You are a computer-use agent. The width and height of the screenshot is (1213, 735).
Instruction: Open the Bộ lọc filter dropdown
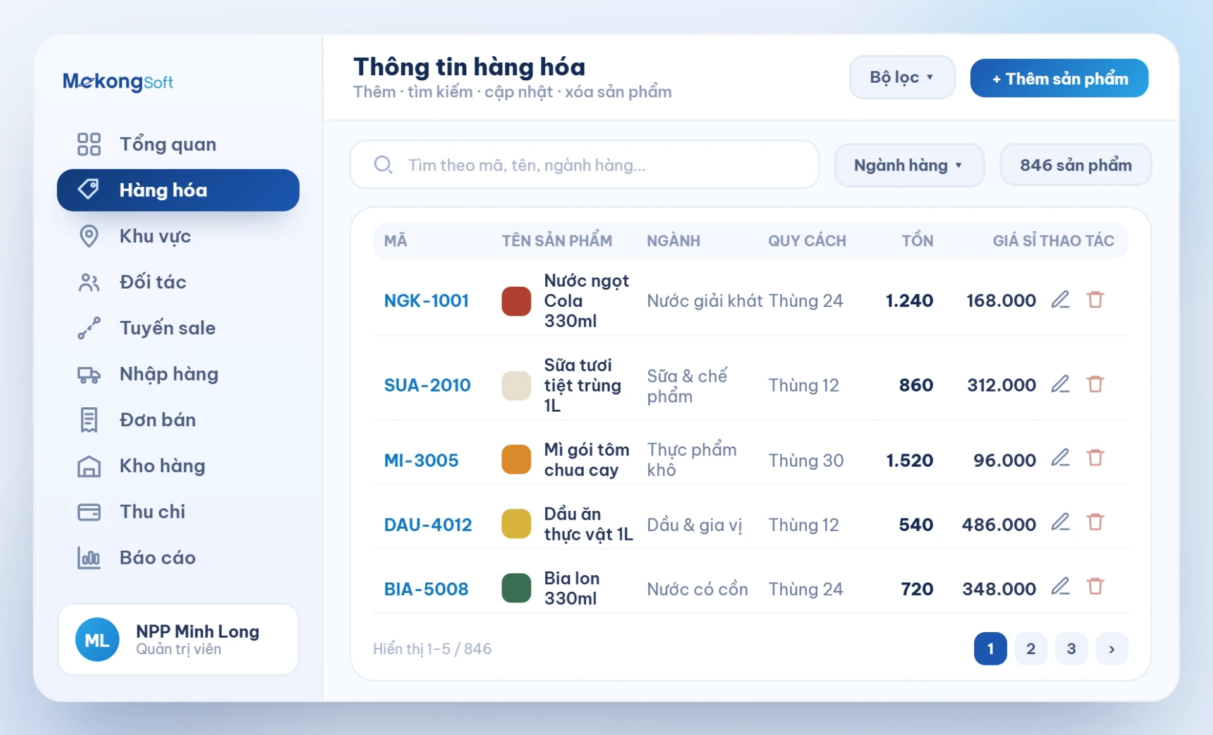(902, 77)
